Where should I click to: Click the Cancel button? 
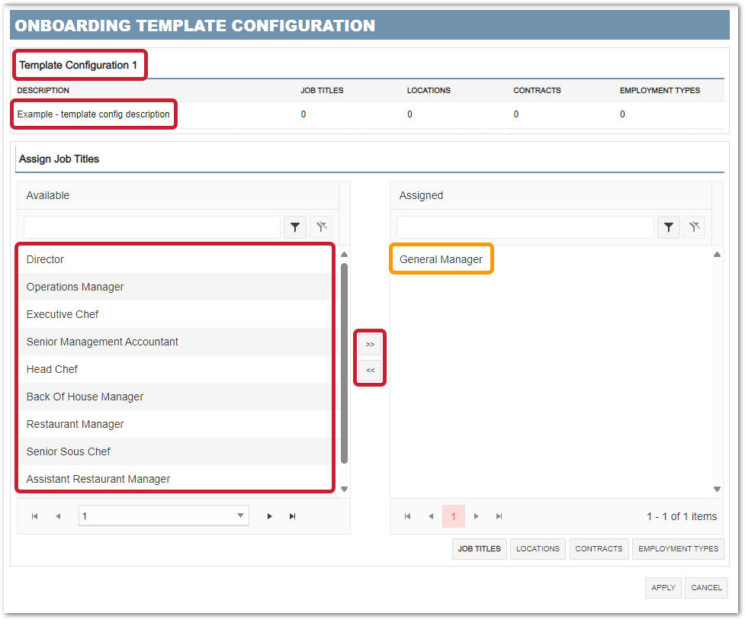click(x=706, y=587)
